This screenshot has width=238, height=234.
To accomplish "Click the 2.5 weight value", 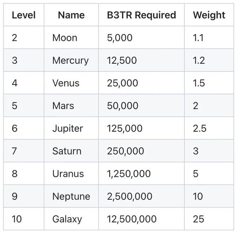I will (x=199, y=129).
